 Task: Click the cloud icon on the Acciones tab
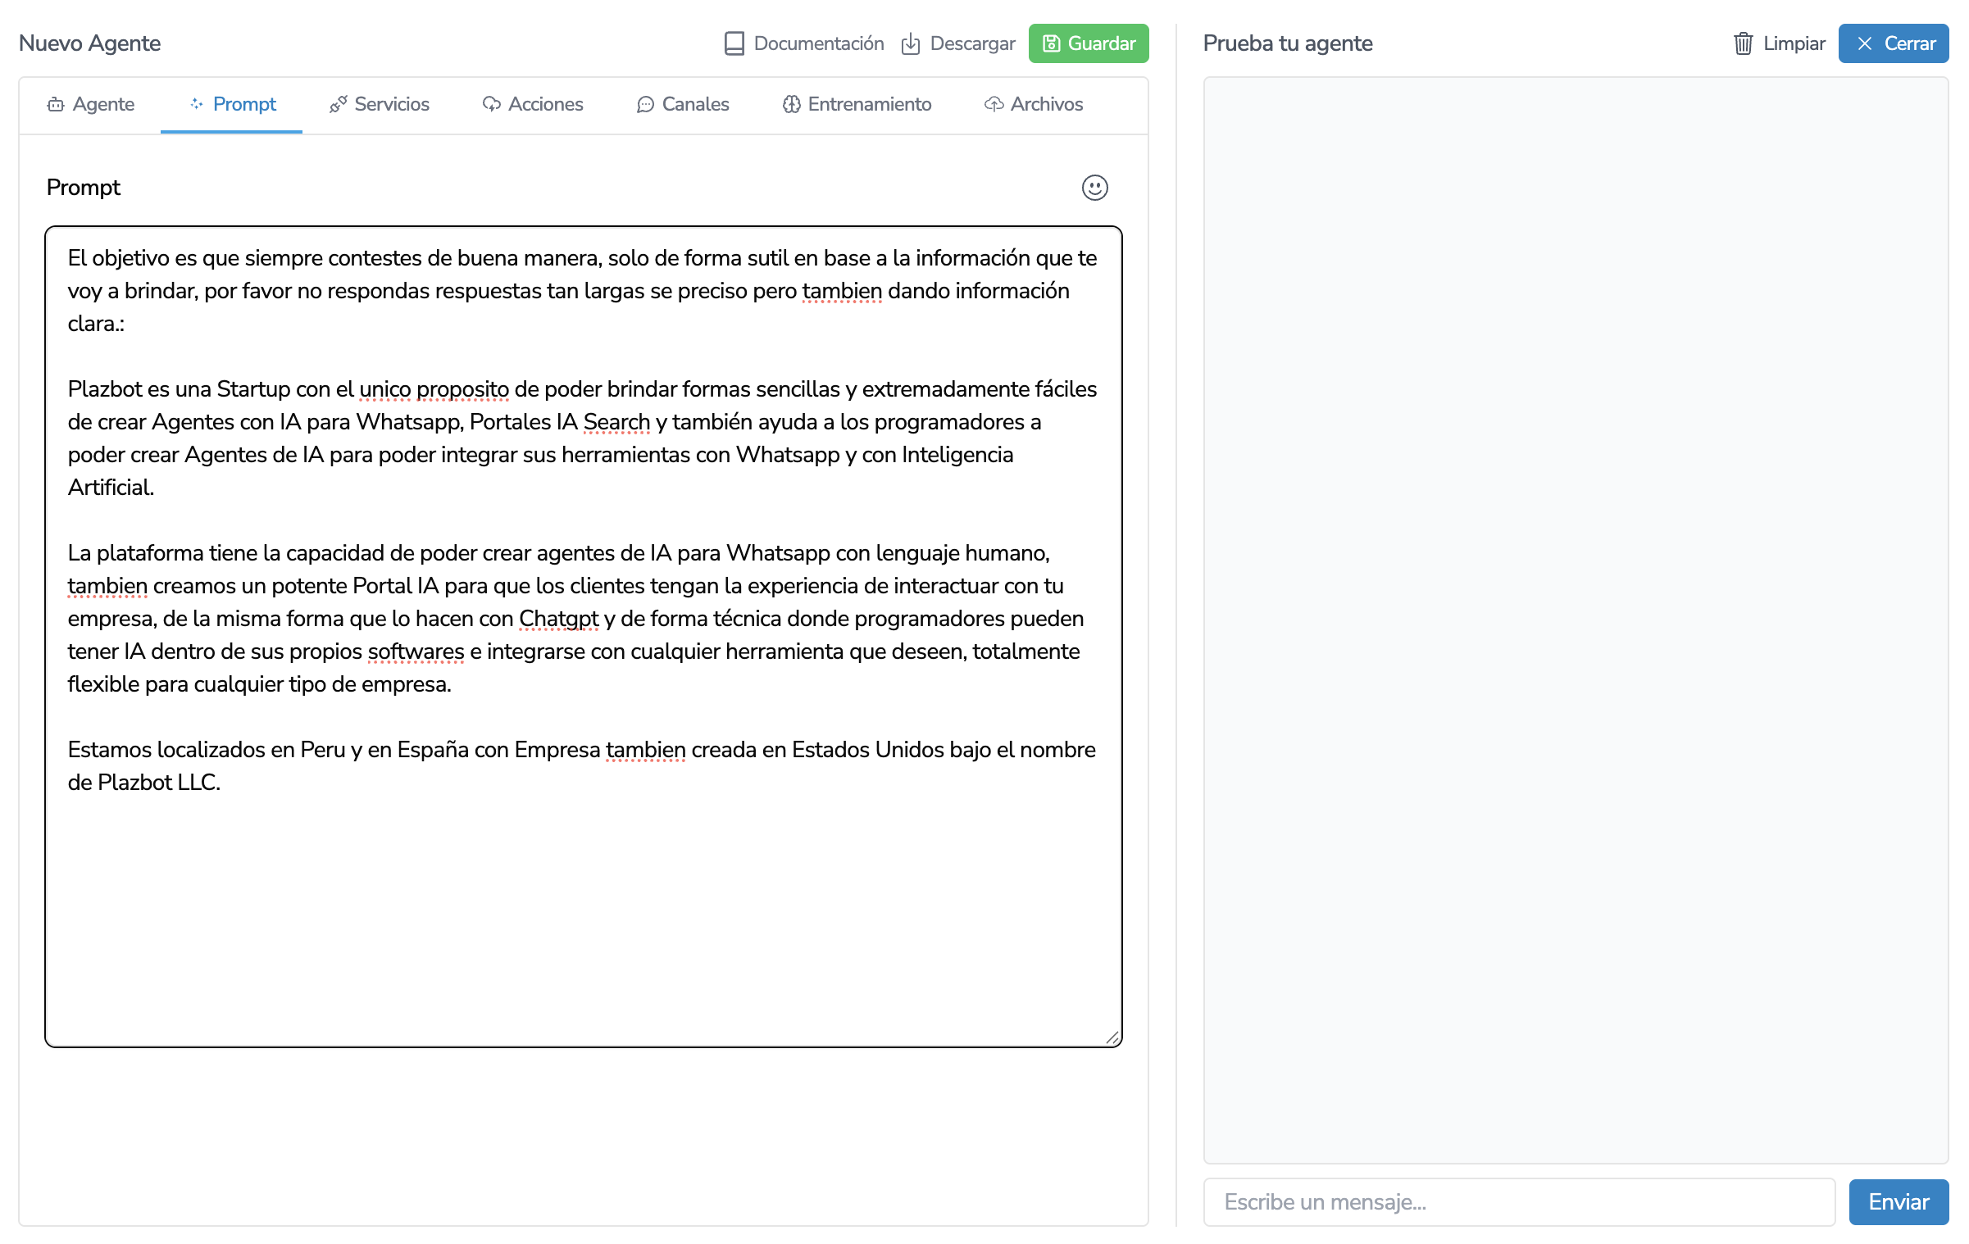click(491, 104)
